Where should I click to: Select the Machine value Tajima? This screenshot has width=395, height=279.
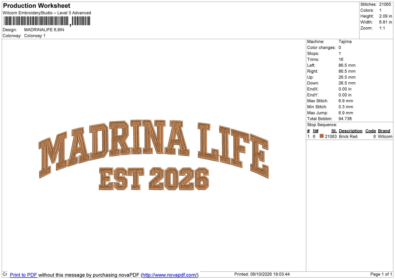[x=345, y=41]
